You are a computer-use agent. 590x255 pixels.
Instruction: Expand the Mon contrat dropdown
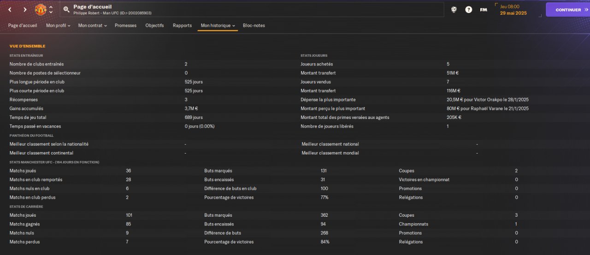[92, 26]
